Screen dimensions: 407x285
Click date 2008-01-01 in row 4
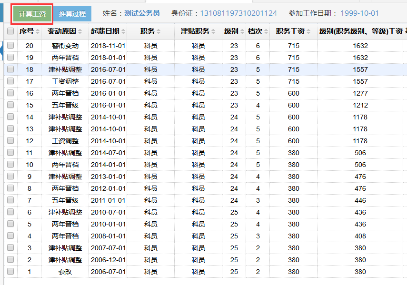108,236
